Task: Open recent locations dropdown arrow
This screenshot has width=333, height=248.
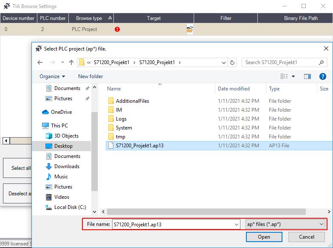Action: tap(62, 62)
